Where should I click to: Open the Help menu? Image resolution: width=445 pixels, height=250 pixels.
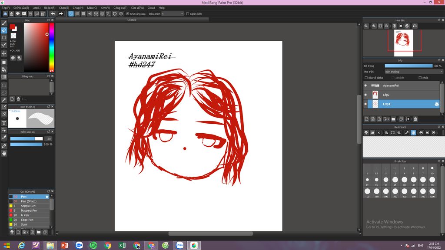coord(162,8)
